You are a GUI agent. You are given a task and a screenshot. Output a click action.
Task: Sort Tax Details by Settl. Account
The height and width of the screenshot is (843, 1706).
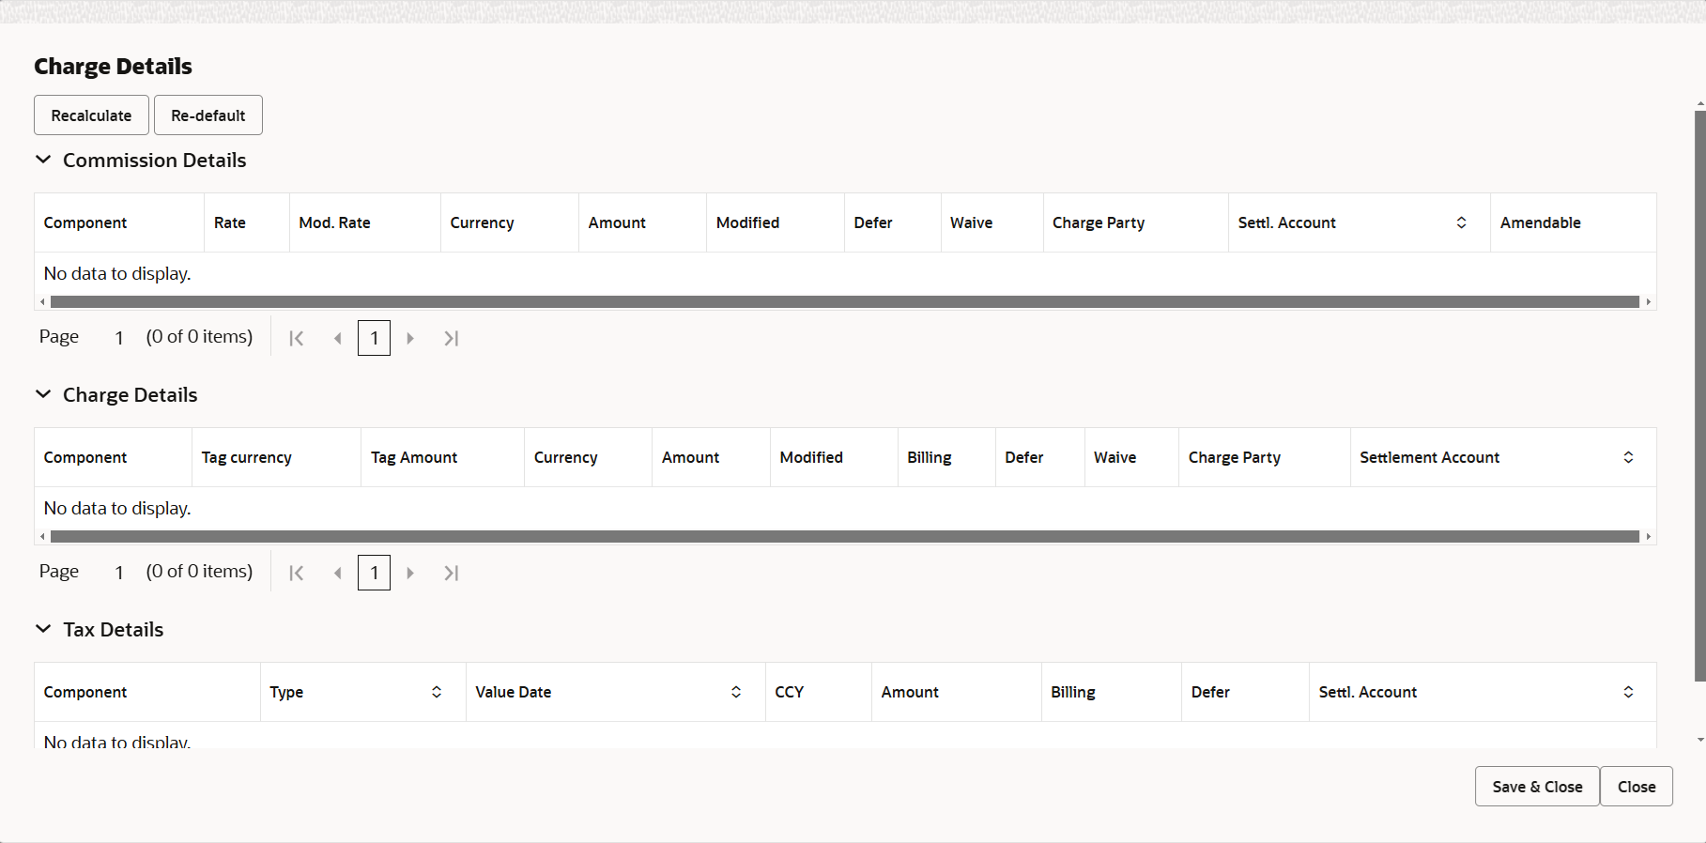(1628, 692)
